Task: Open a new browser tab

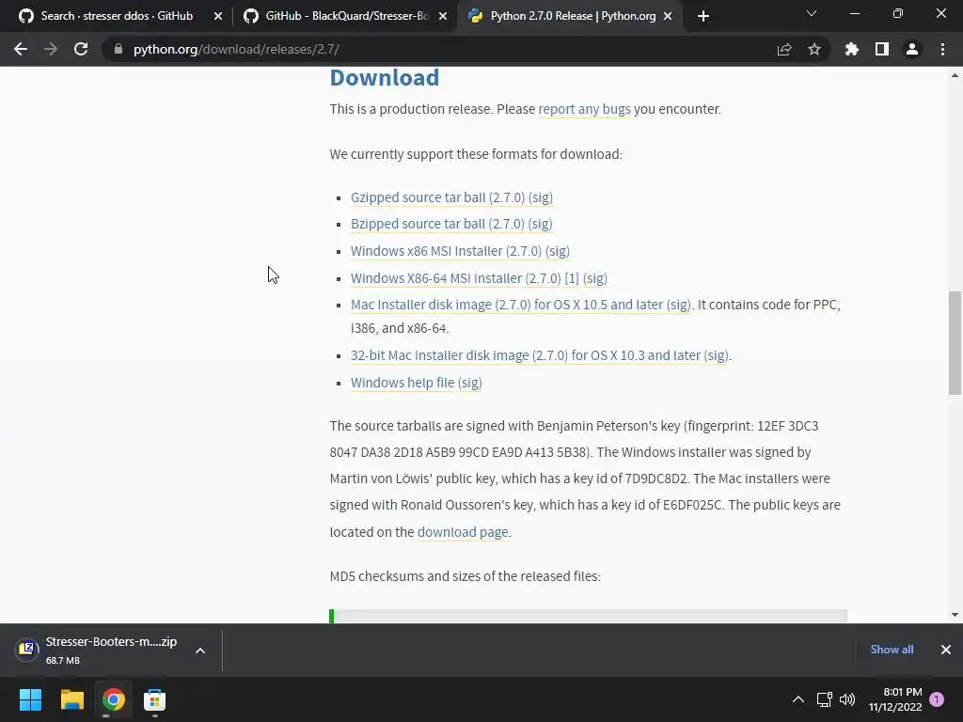Action: coord(703,16)
